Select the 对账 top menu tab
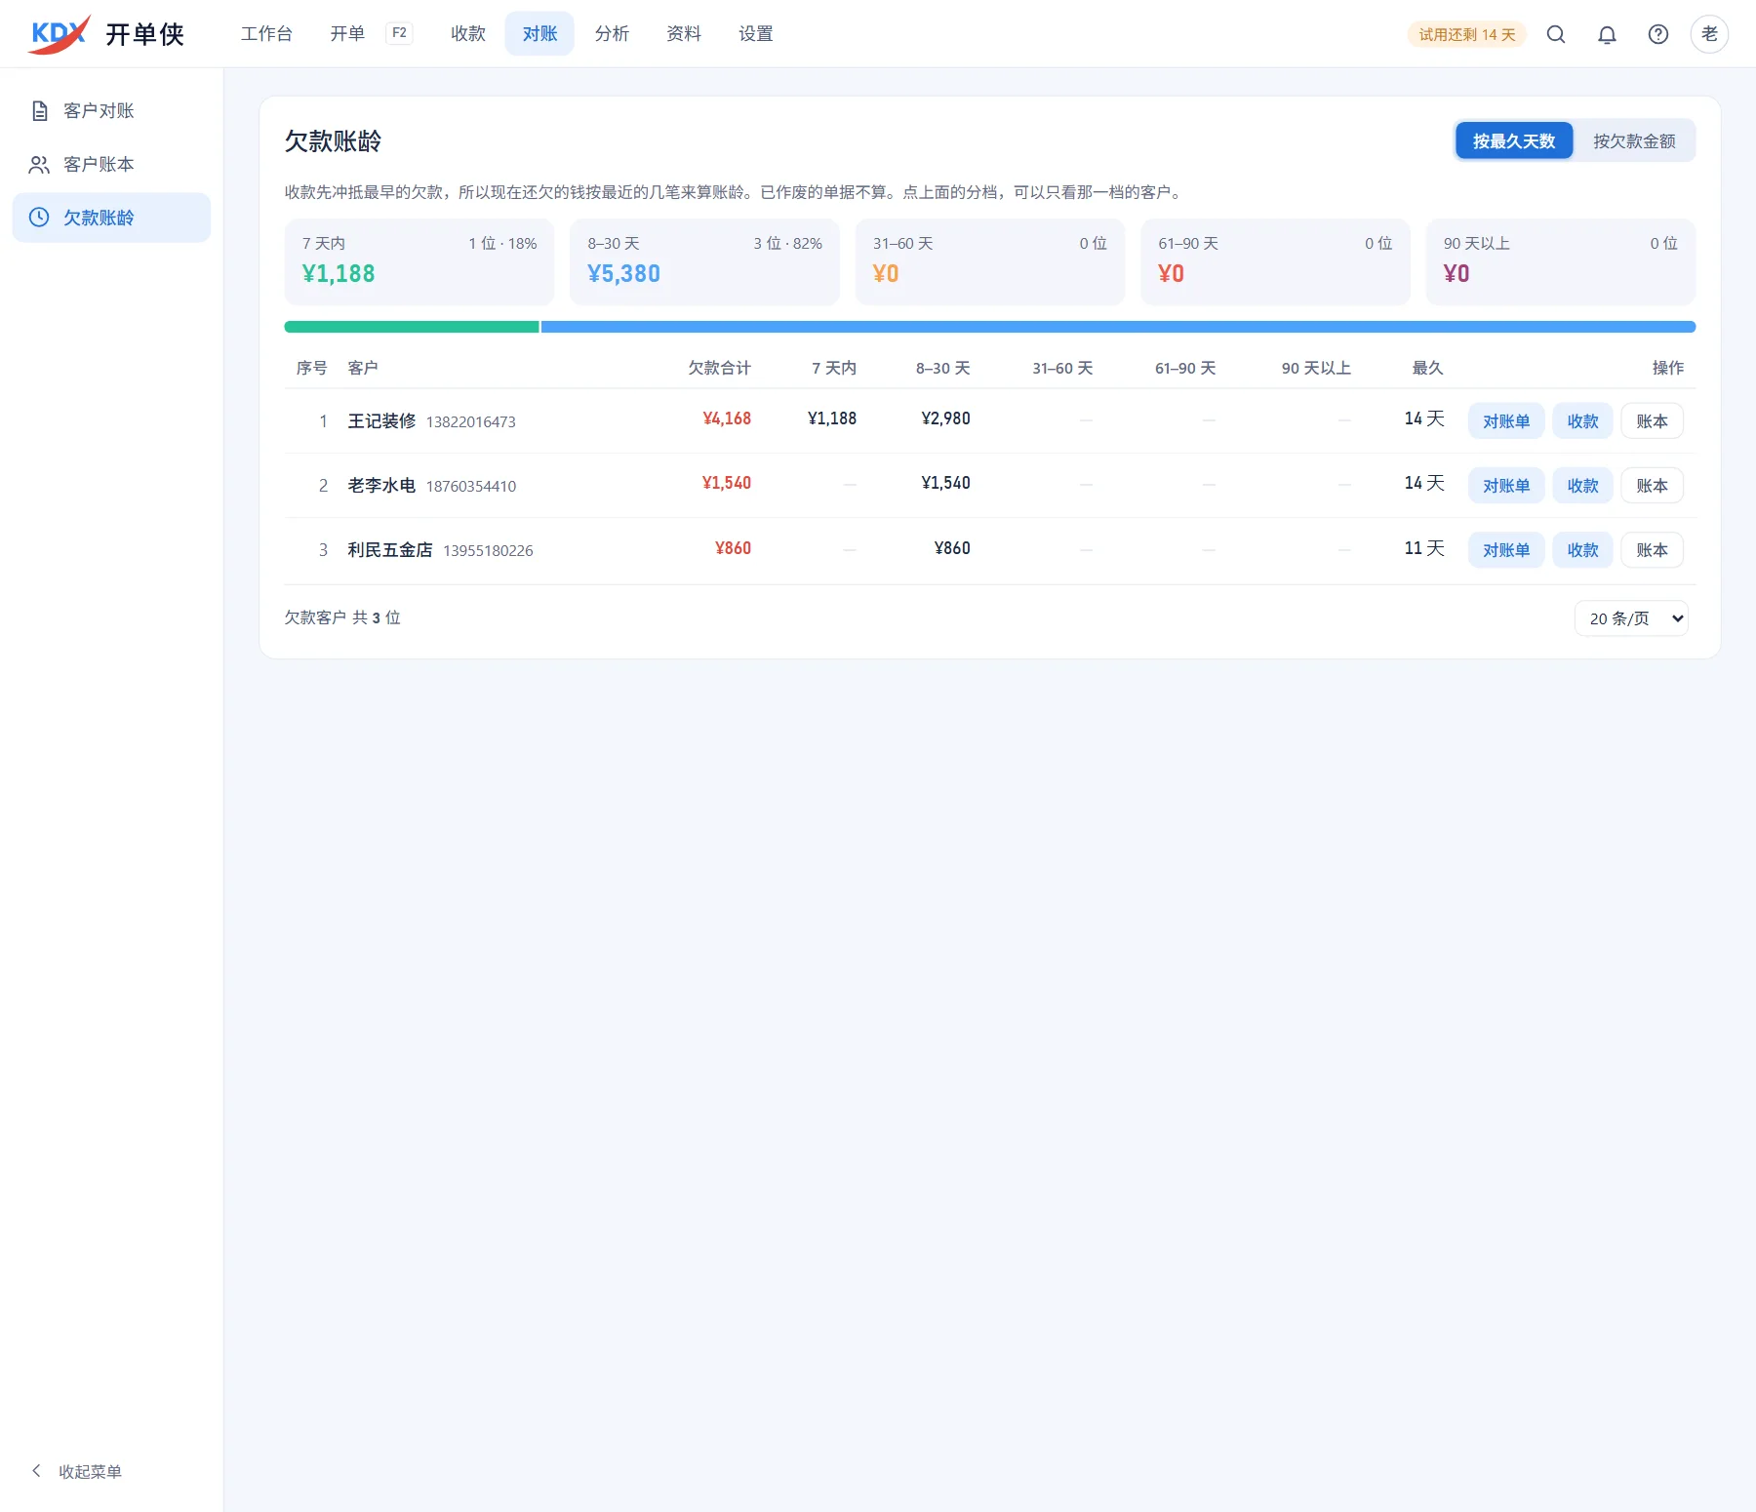1756x1512 pixels. pyautogui.click(x=539, y=34)
